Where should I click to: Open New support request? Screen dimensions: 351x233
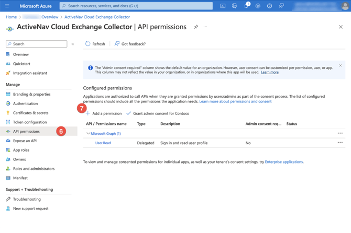31,208
